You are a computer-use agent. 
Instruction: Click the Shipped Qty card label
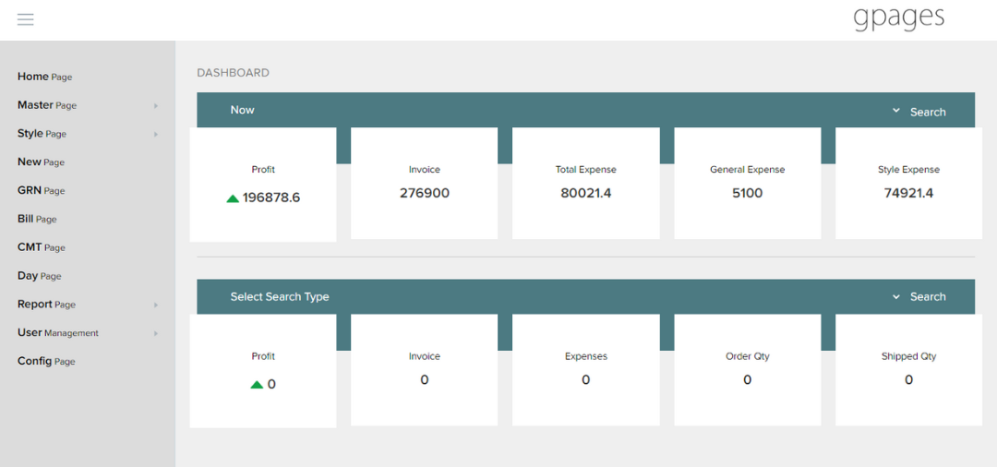point(908,356)
